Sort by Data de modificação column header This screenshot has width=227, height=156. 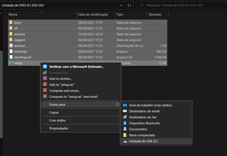coord(96,14)
